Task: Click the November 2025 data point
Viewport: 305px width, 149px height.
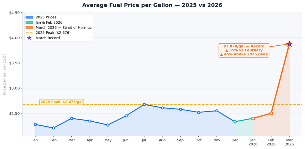Action: coord(217,111)
